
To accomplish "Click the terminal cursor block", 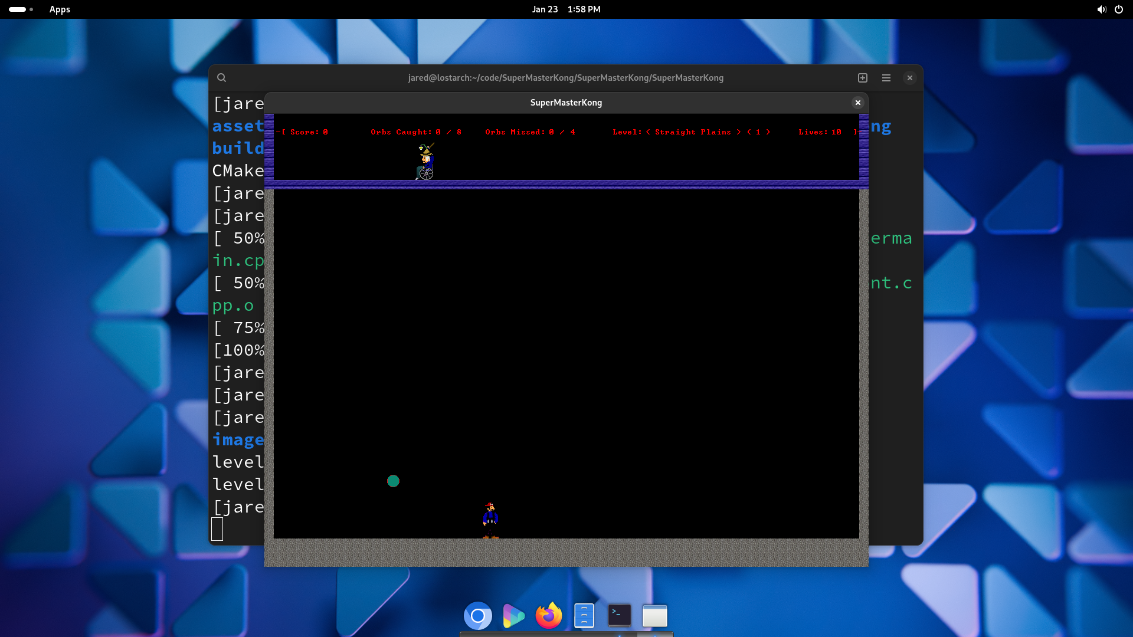I will [x=217, y=529].
